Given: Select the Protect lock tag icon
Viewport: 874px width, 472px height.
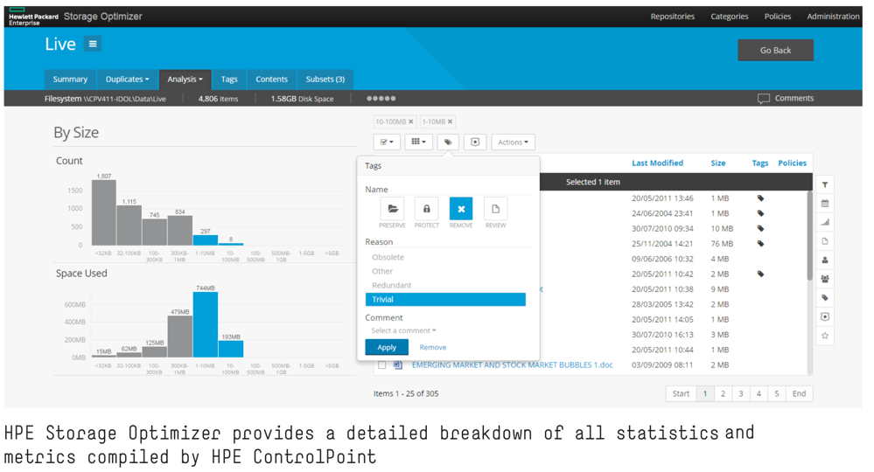Looking at the screenshot, I should tap(426, 209).
